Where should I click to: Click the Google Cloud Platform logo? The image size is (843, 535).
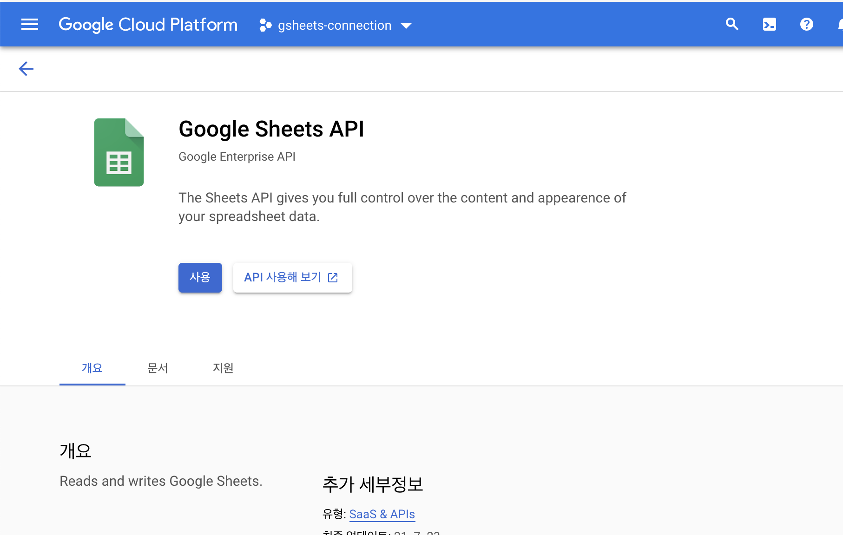click(x=148, y=24)
